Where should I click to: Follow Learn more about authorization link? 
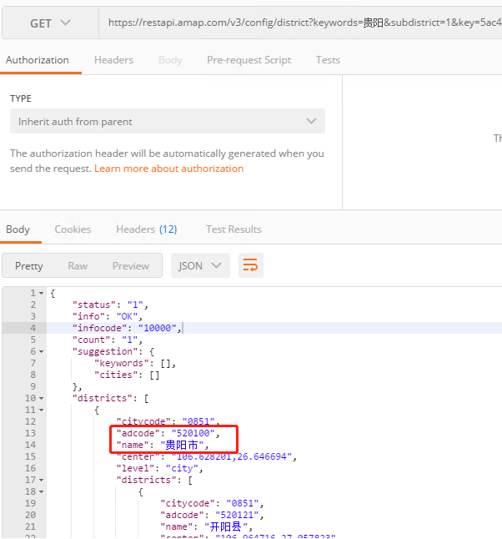pos(168,169)
